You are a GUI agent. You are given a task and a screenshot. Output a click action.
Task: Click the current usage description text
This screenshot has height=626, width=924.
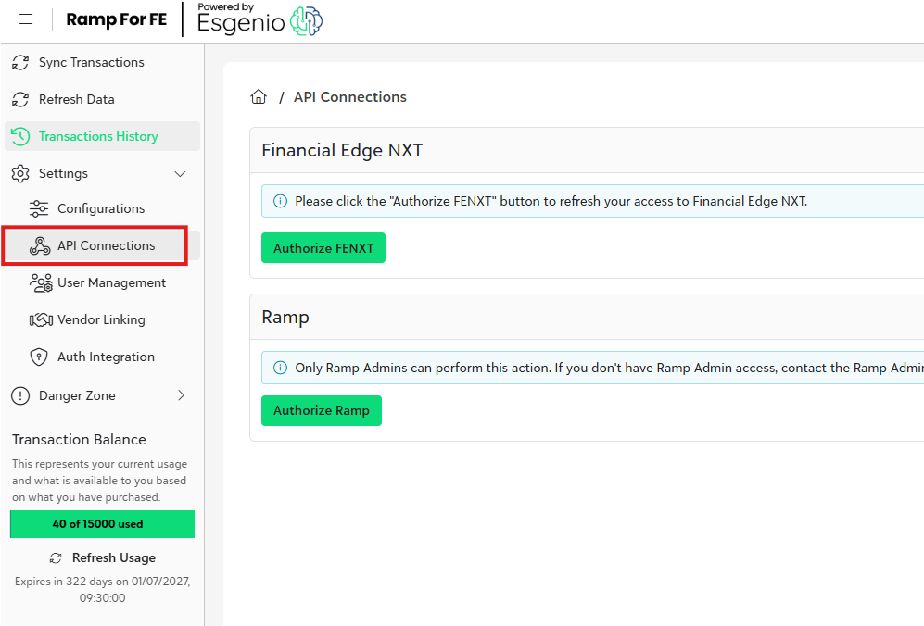point(99,481)
